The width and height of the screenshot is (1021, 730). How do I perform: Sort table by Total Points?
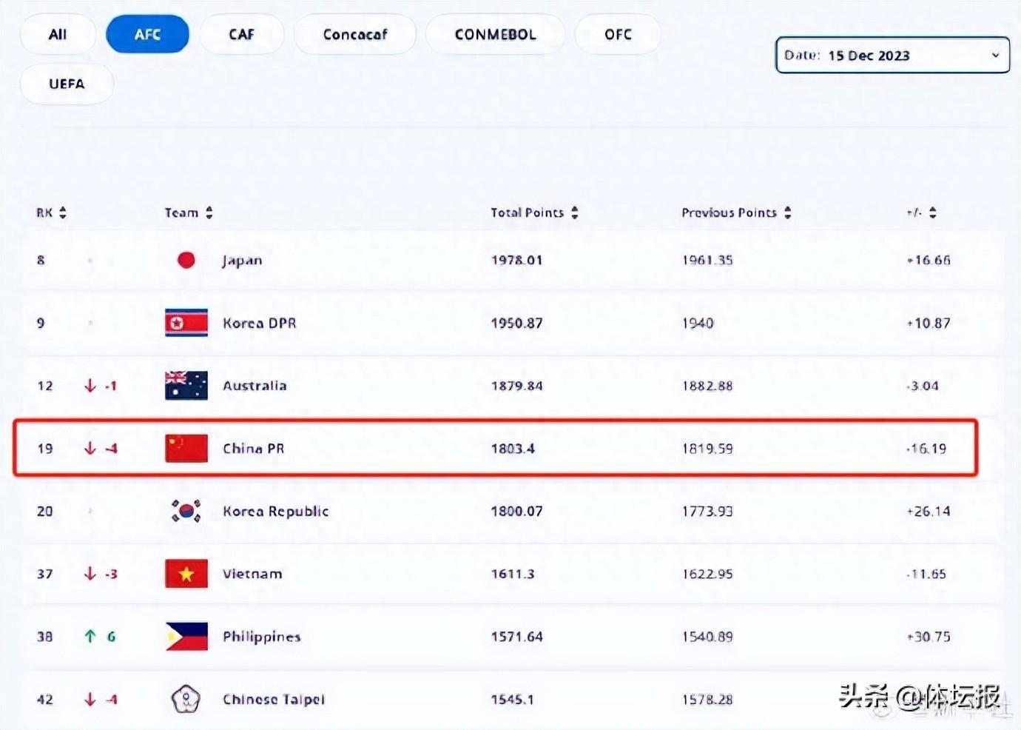(575, 212)
